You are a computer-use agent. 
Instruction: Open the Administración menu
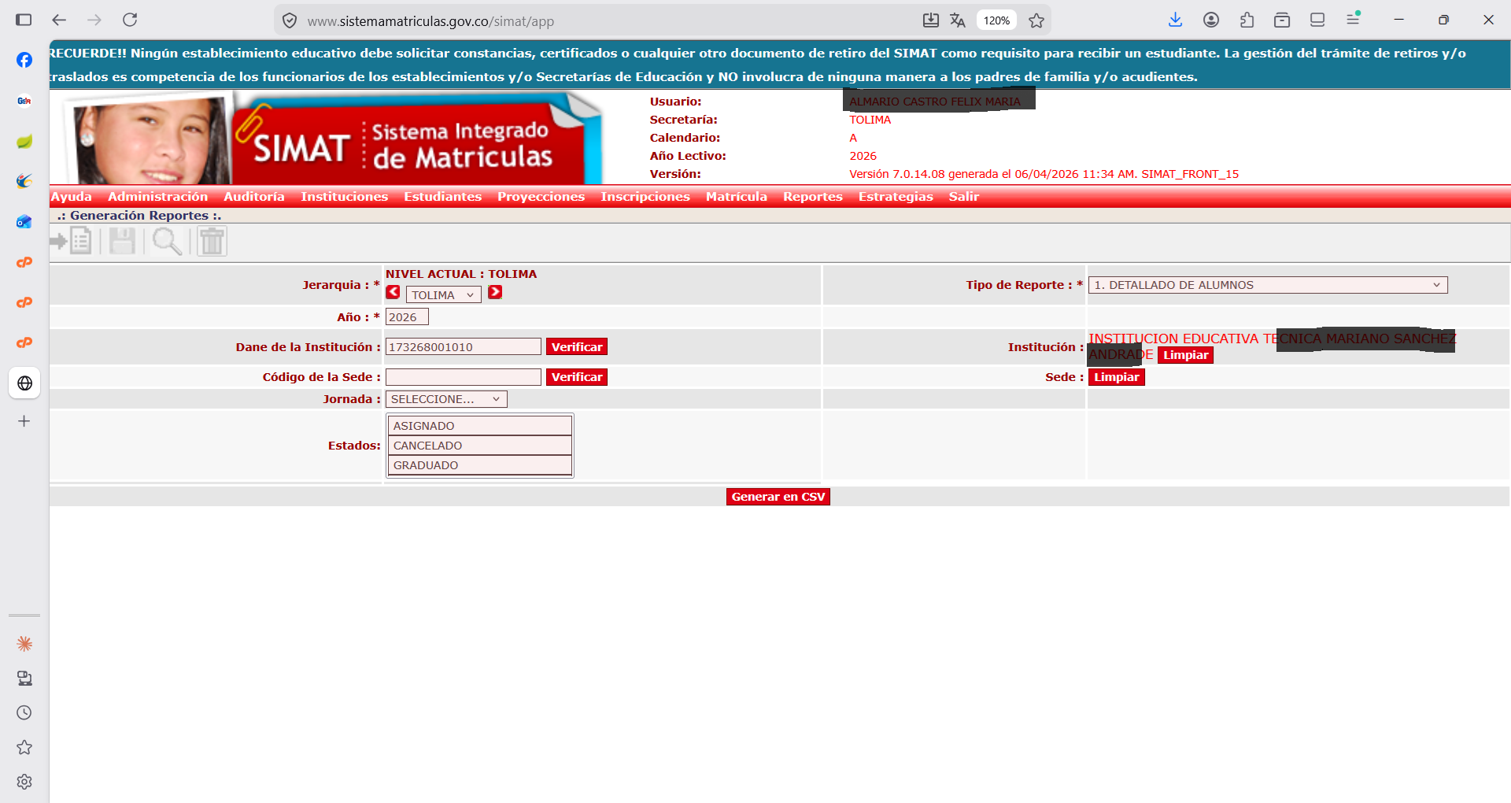[158, 197]
